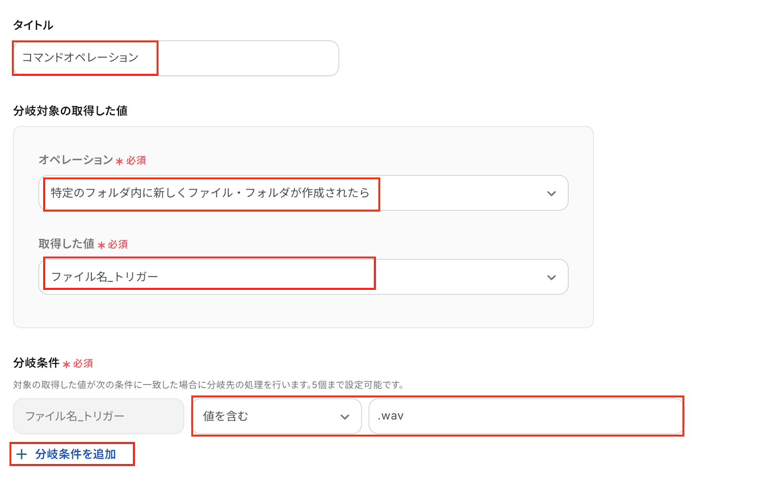Click the .wav condition value field
Screen dimensions: 768x477
coord(526,416)
